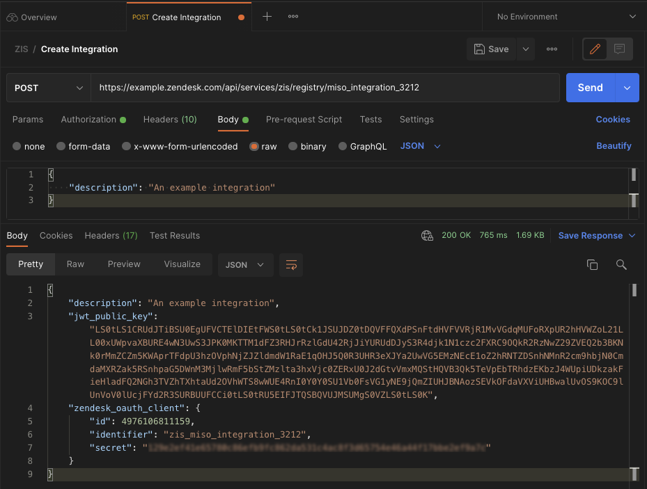Click the "zendesk_oauth_client" key in response
647x489 pixels.
coord(126,408)
